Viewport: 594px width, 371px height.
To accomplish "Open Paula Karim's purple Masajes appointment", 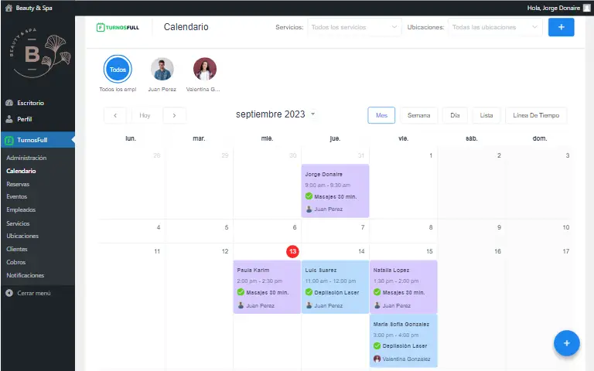I will tap(267, 287).
